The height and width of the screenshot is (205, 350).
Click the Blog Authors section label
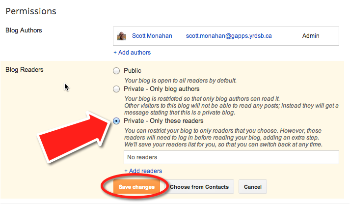tap(24, 30)
